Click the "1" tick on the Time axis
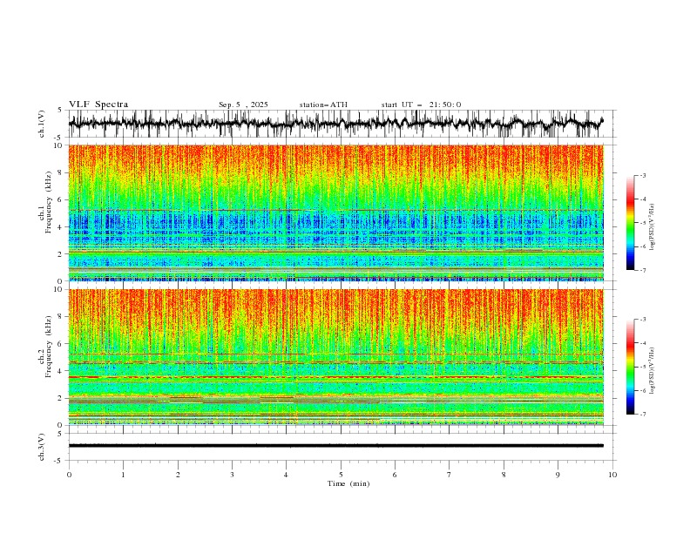 [123, 475]
